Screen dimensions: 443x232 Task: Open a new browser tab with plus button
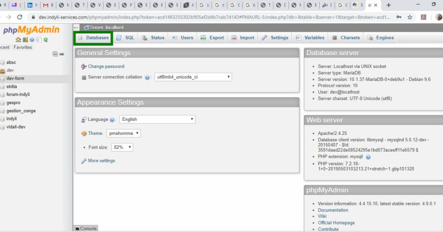point(389,5)
